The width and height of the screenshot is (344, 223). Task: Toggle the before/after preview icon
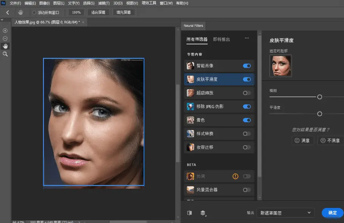[190, 213]
